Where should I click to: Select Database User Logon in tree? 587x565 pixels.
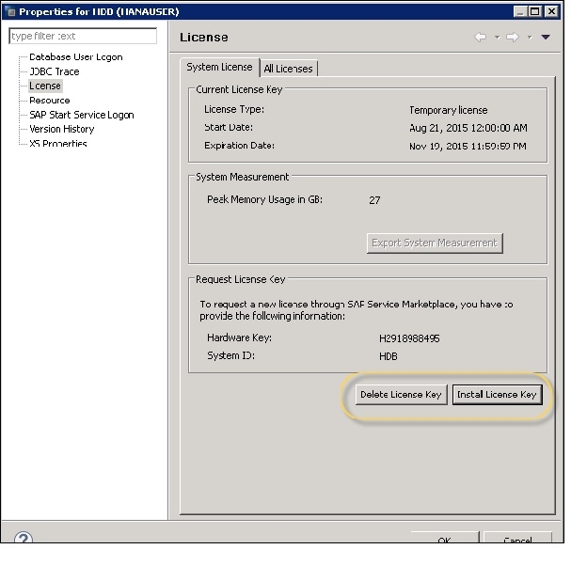tap(75, 57)
